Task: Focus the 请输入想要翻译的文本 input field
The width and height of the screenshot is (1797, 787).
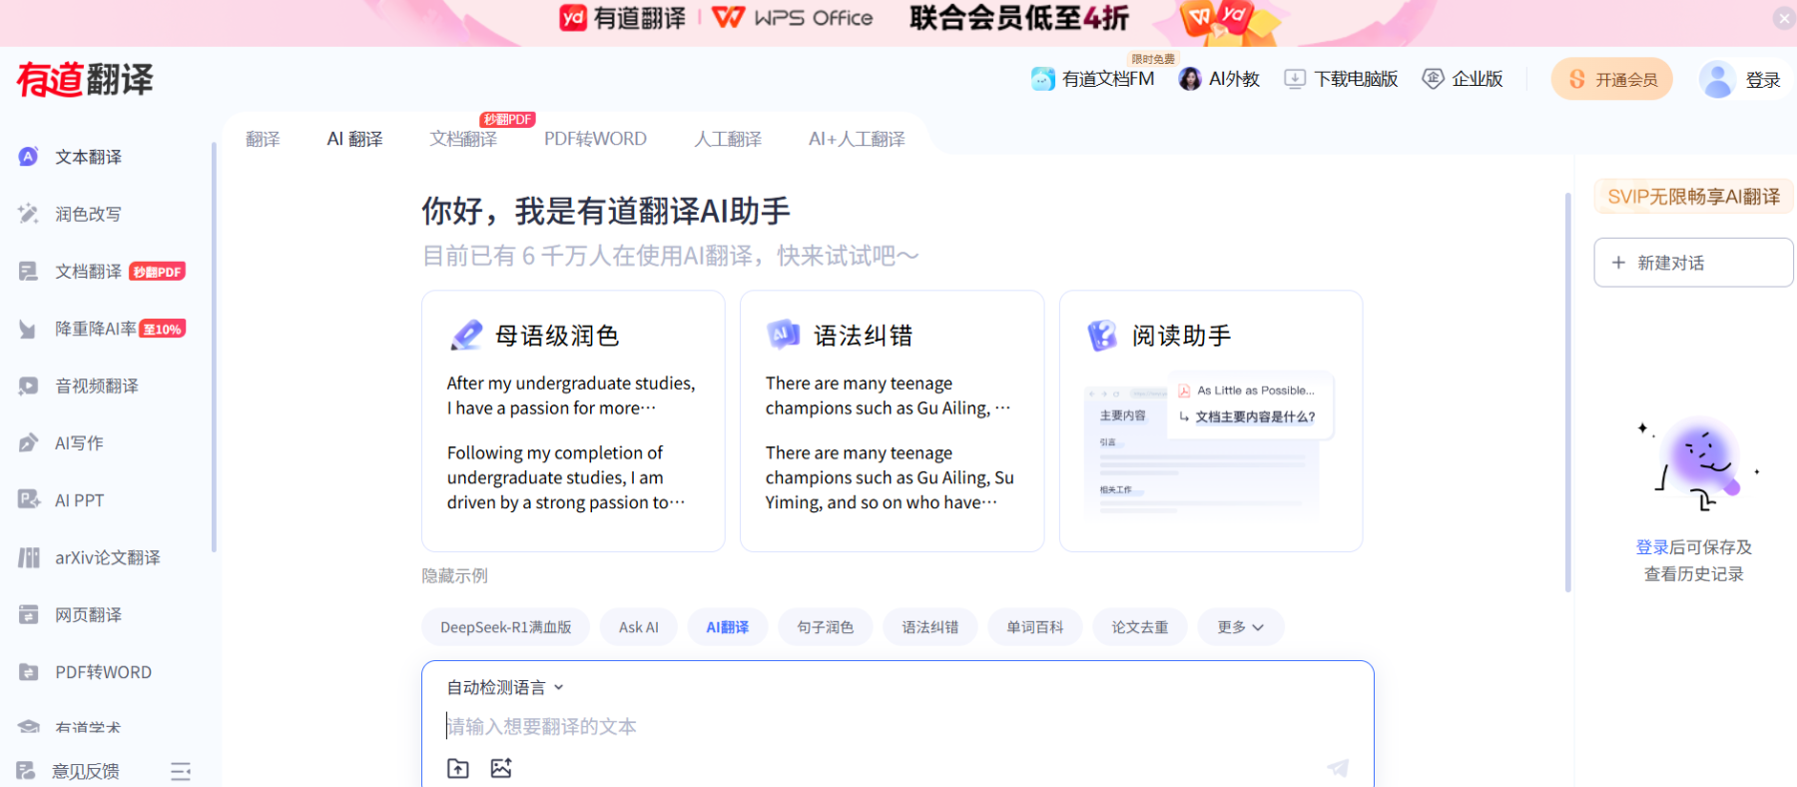Action: point(898,726)
